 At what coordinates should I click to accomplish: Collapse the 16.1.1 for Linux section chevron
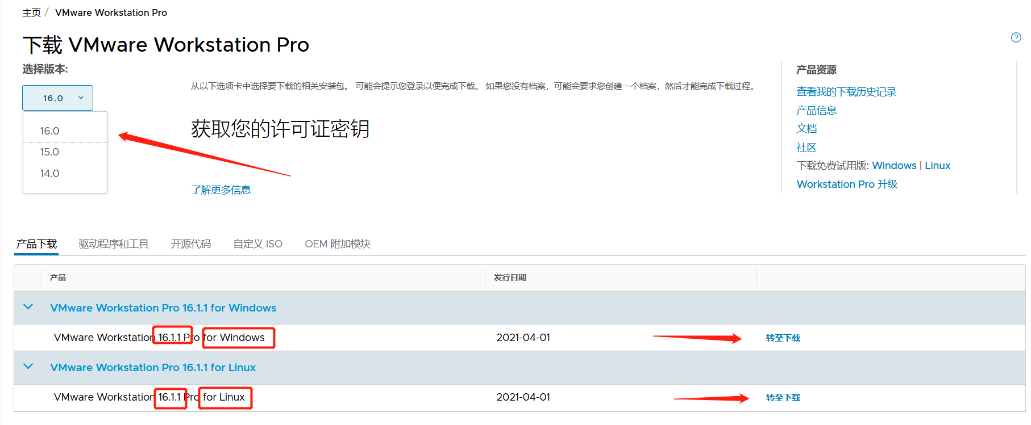[x=28, y=367]
